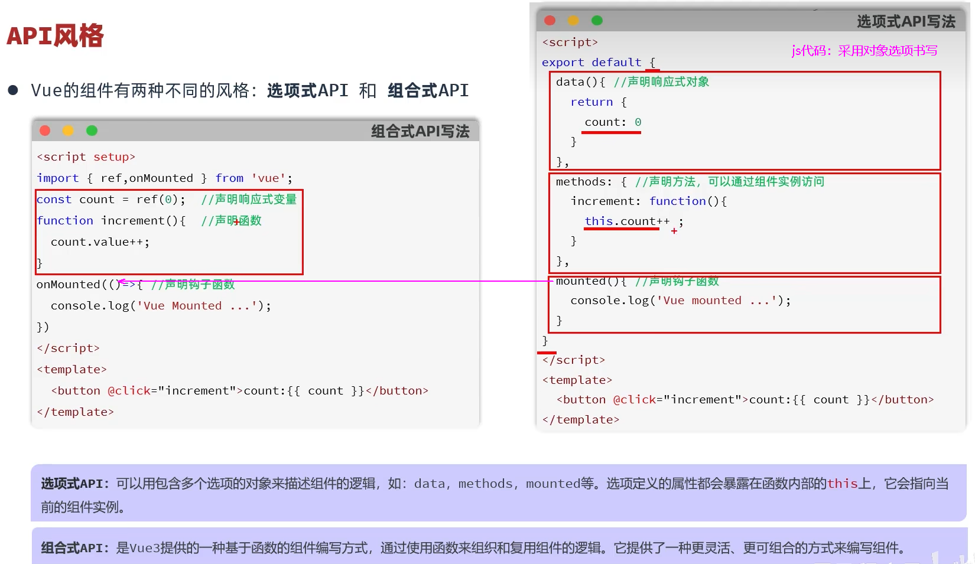Click red dot in 组合式API写法 window

point(45,131)
